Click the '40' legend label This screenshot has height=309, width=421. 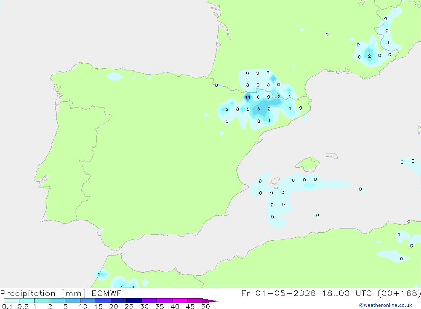175,306
